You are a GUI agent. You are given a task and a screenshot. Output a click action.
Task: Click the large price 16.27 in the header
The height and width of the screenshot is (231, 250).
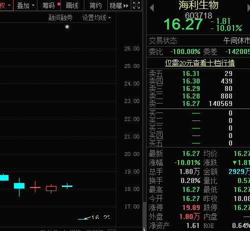[183, 24]
